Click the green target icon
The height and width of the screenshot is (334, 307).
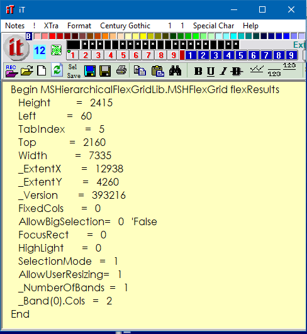56,50
